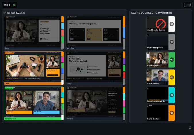
Task: Click the green strip on Desk scene
Action: pos(63,65)
